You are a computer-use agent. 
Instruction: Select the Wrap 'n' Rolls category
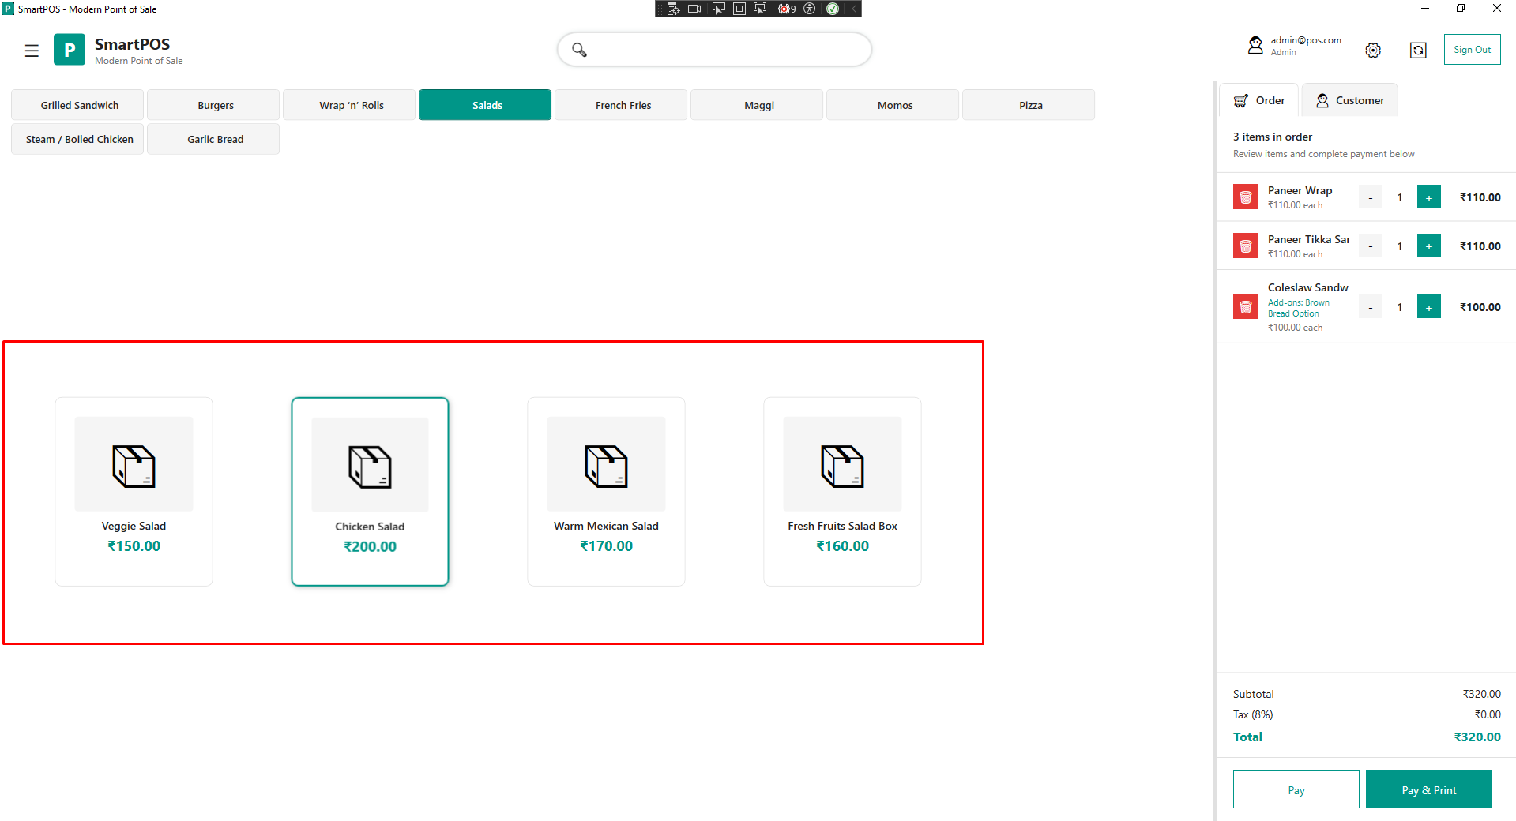pos(350,105)
